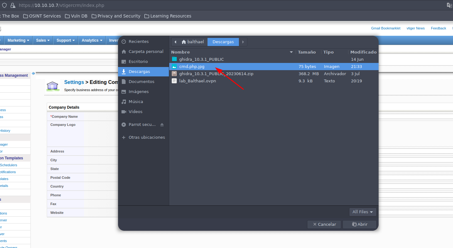453x248 pixels.
Task: Select Documentos in the sidebar
Action: click(141, 81)
